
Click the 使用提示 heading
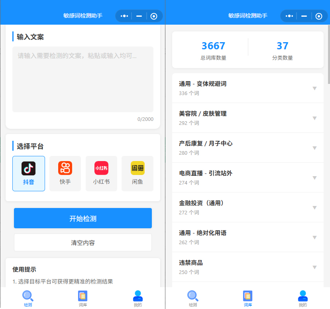24,269
